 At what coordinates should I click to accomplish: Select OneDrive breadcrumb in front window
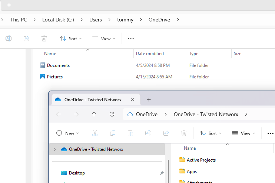pyautogui.click(x=147, y=114)
